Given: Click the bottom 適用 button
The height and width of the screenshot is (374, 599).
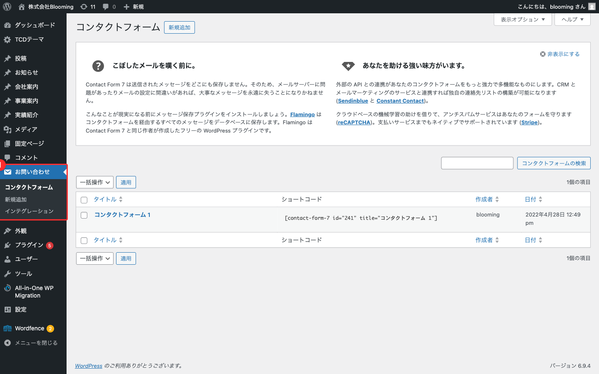Looking at the screenshot, I should click(126, 258).
